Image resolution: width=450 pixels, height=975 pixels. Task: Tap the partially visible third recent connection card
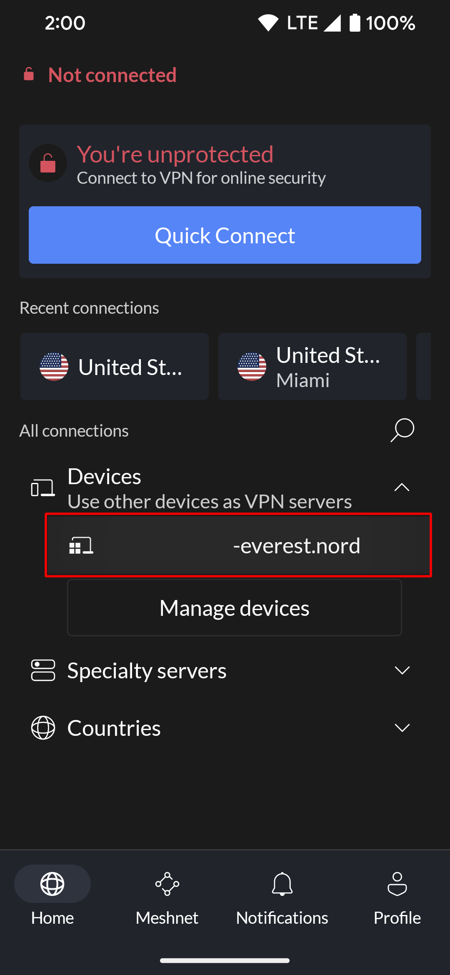tap(423, 367)
